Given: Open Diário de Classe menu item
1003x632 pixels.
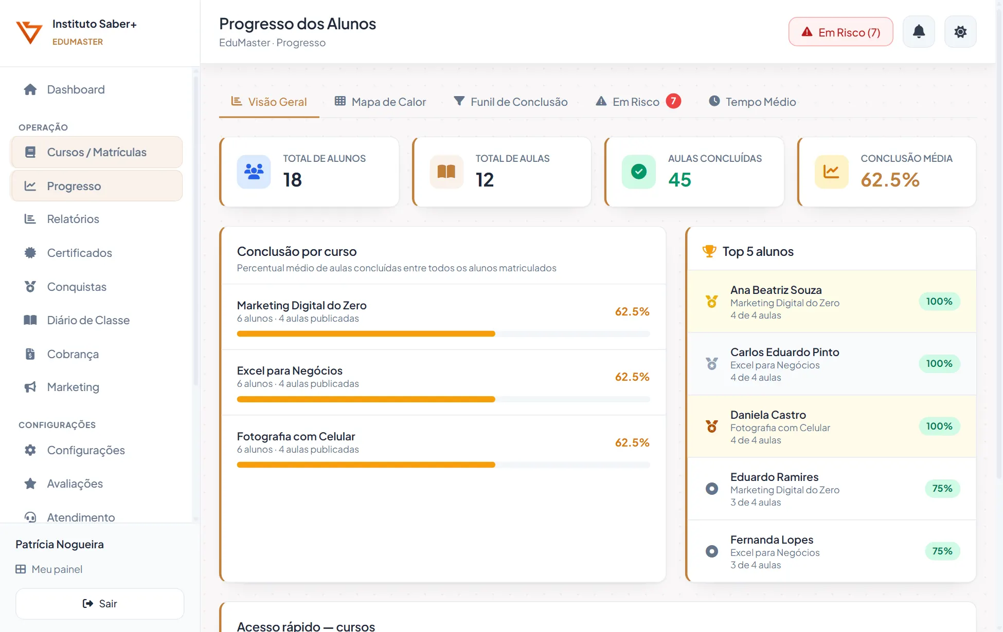Looking at the screenshot, I should click(x=96, y=320).
